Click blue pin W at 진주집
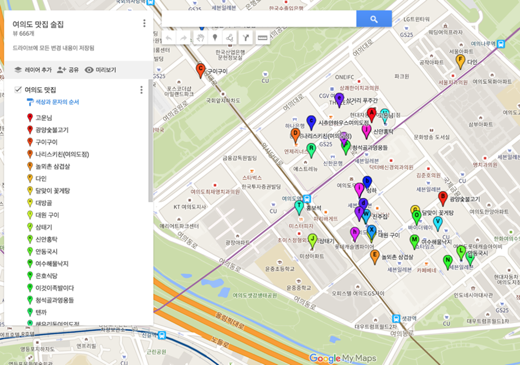 pos(366,216)
